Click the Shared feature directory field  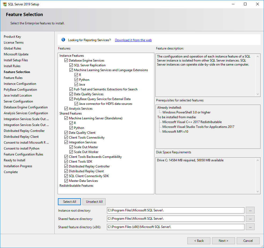tap(176, 219)
